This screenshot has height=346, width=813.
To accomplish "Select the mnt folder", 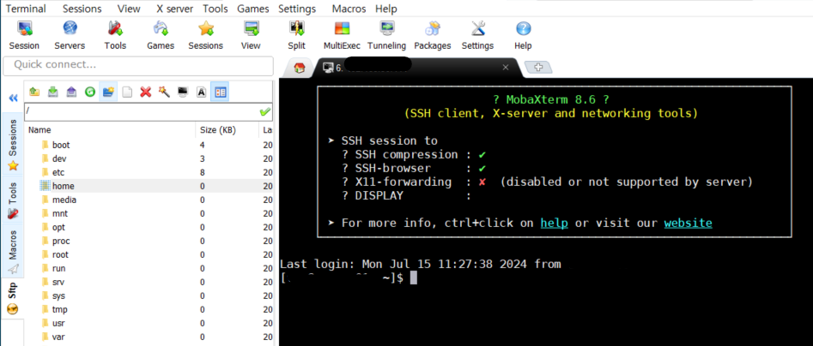I will [59, 213].
